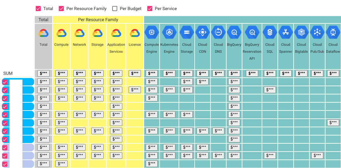The width and height of the screenshot is (341, 168).
Task: Click the SUM row Cloud CDN value
Action: 203,74
